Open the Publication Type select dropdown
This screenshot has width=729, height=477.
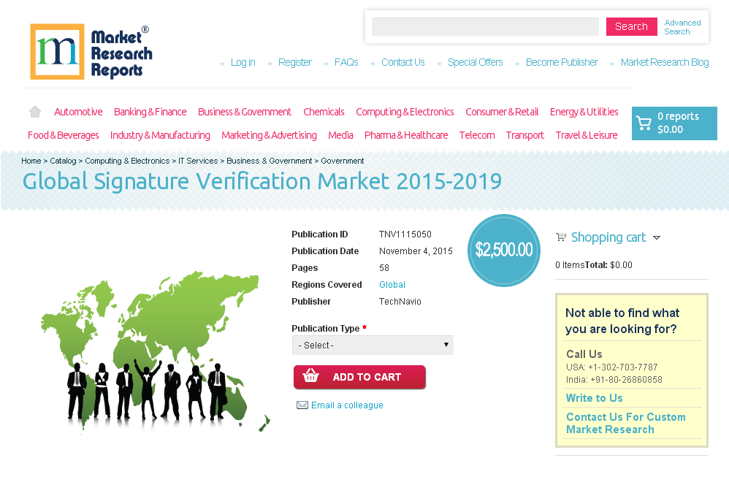(373, 345)
